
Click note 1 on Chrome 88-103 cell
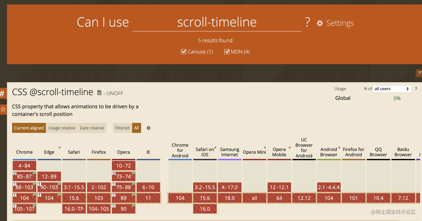[x=15, y=184]
